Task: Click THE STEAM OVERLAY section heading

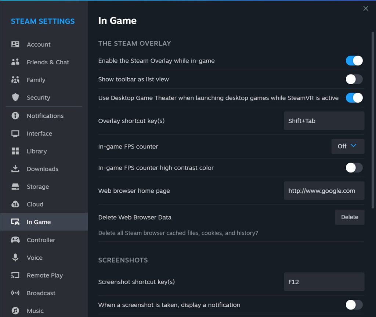Action: pos(134,43)
